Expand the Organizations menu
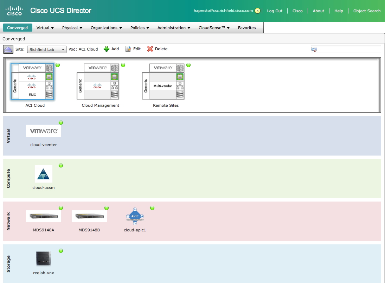The height and width of the screenshot is (283, 385). (x=106, y=28)
